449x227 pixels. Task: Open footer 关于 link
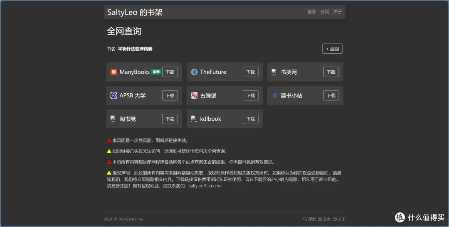339,219
